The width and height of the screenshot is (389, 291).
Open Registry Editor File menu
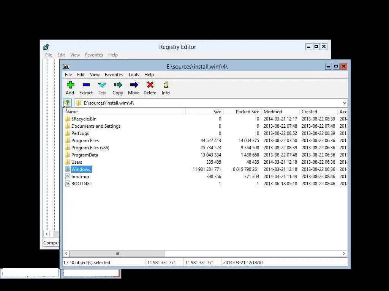(x=49, y=55)
